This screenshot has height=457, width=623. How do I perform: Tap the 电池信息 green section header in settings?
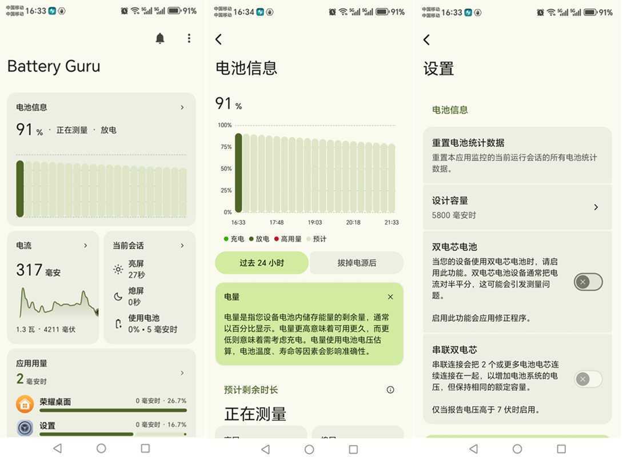tap(450, 110)
